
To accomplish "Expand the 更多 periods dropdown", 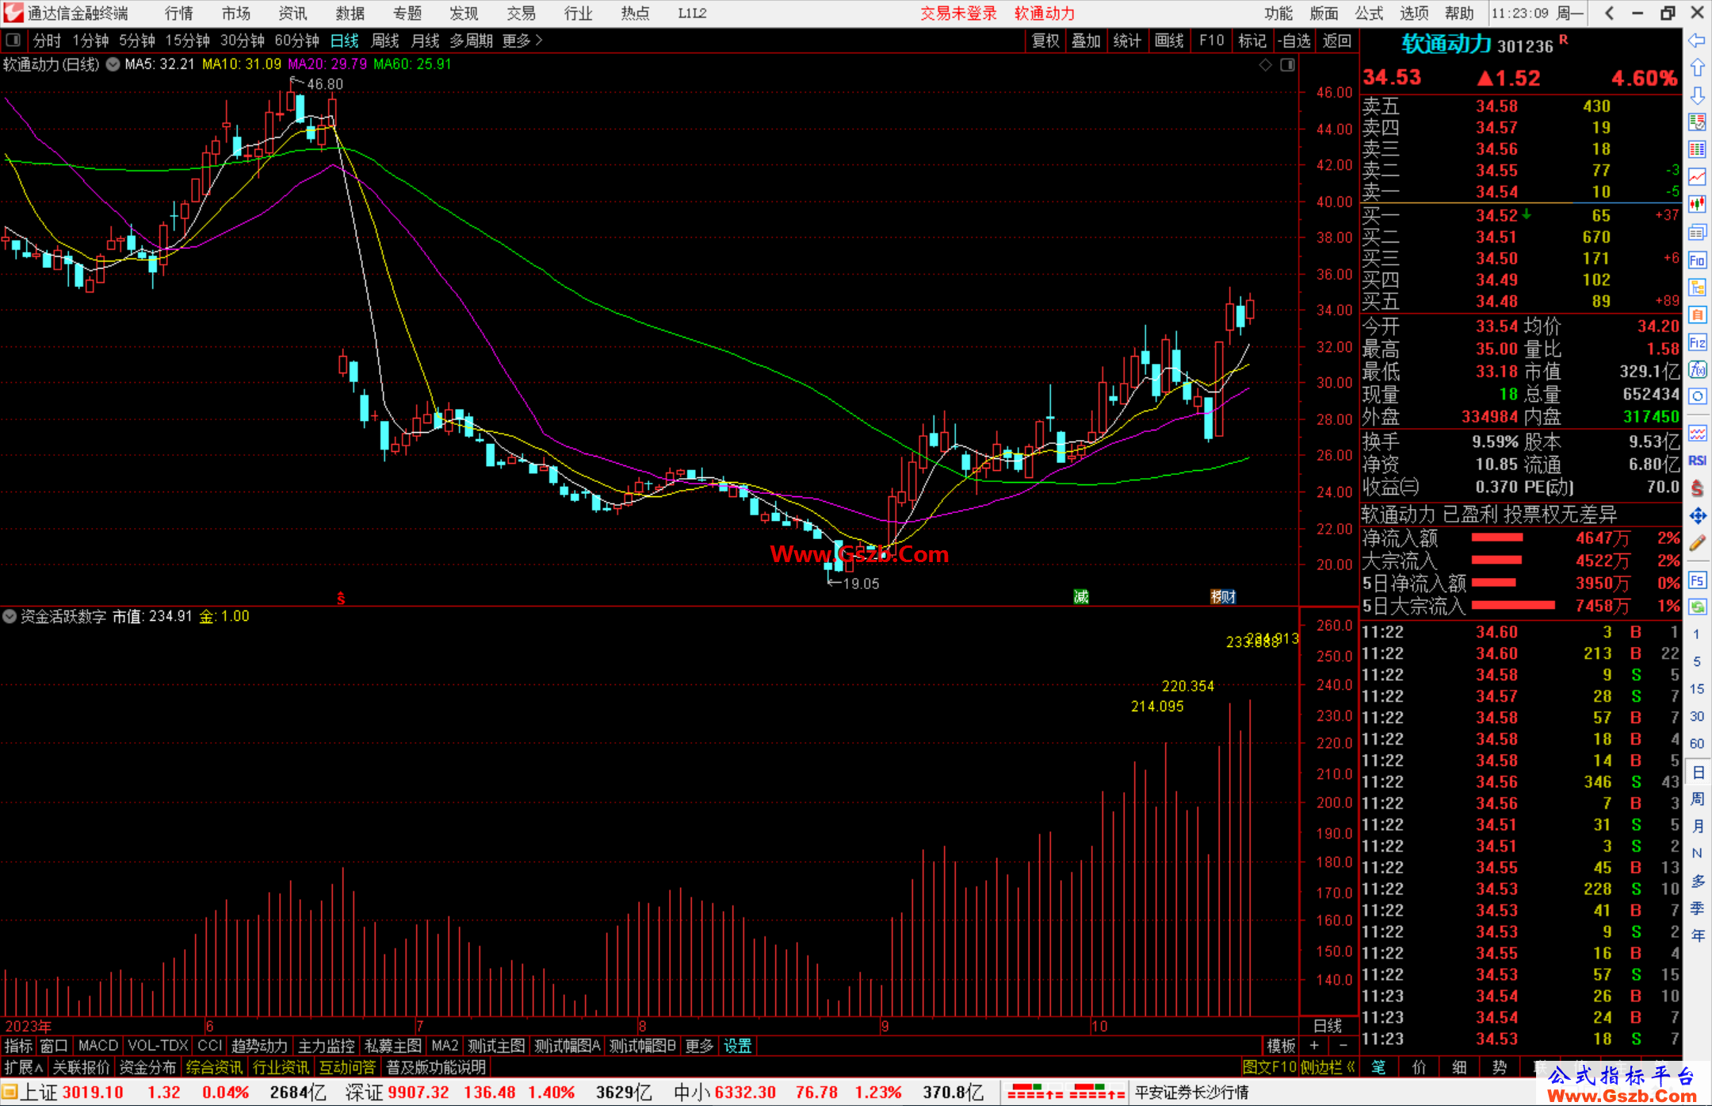I will tap(522, 40).
